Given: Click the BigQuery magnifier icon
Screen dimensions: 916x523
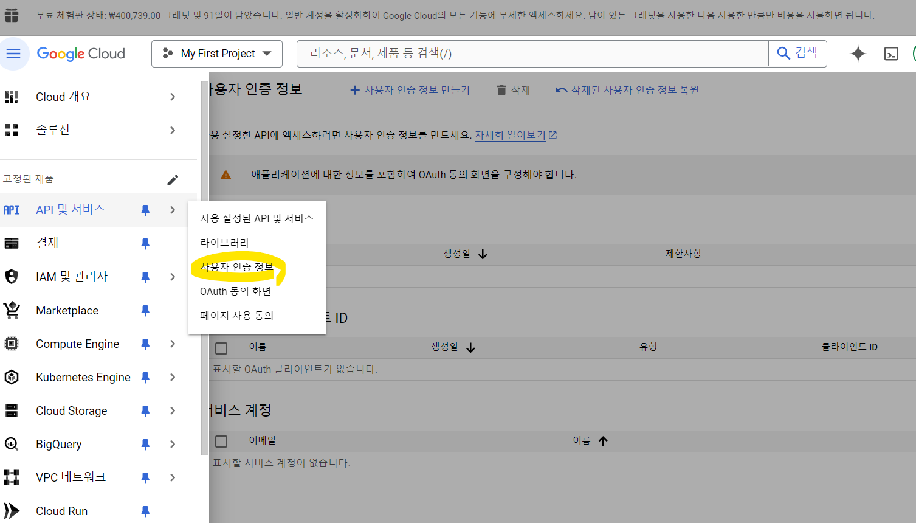Looking at the screenshot, I should 12,444.
